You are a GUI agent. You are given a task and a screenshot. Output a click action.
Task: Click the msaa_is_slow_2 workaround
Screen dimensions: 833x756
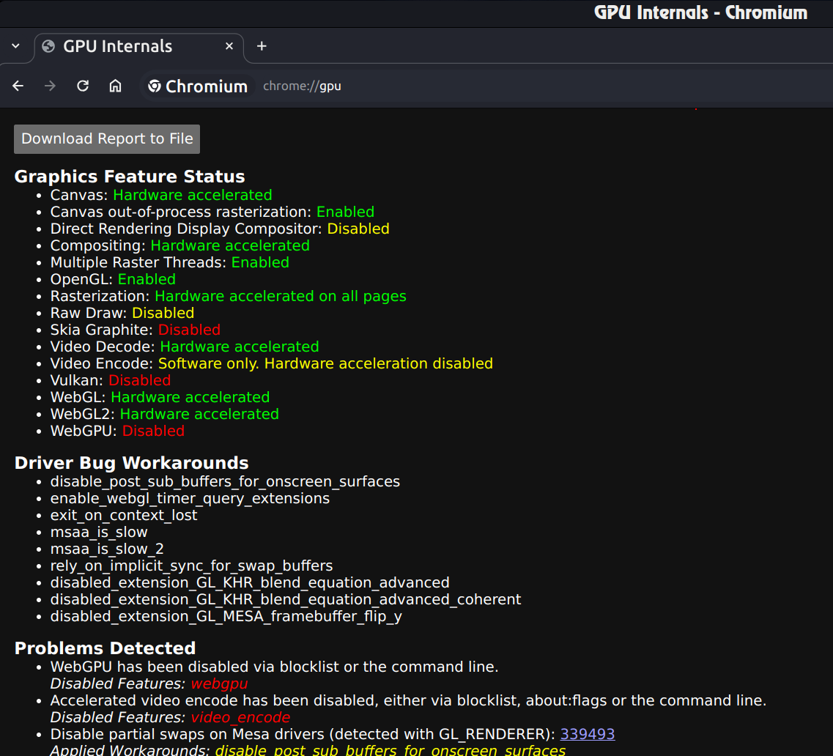click(107, 549)
